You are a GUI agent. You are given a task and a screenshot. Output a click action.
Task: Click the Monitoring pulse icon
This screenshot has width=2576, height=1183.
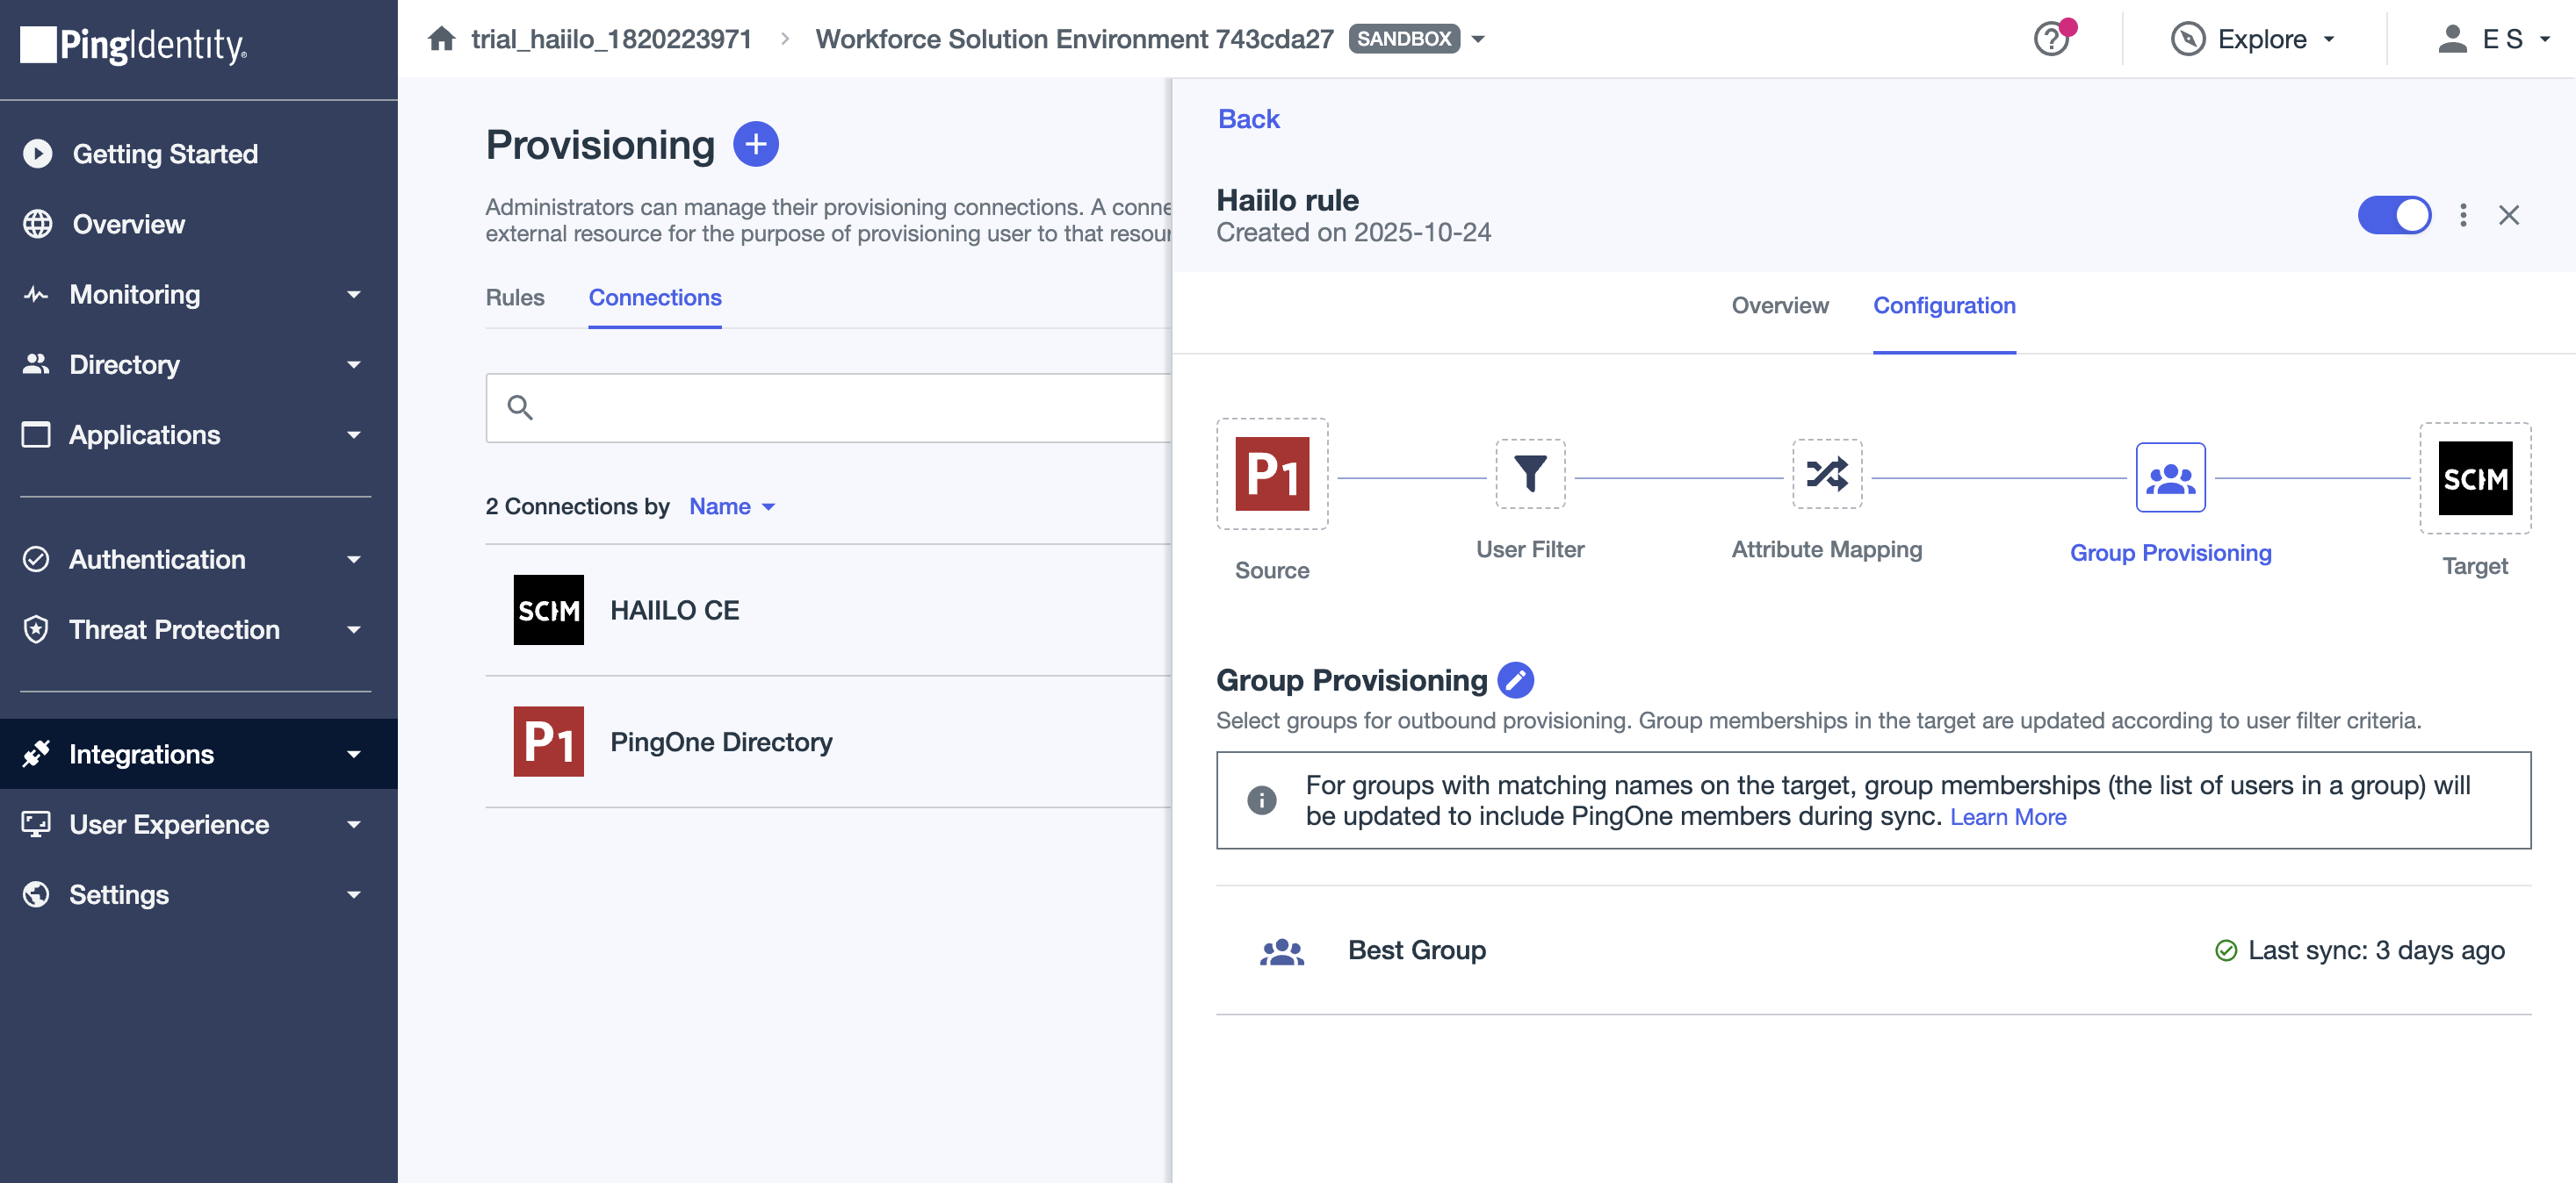(36, 295)
